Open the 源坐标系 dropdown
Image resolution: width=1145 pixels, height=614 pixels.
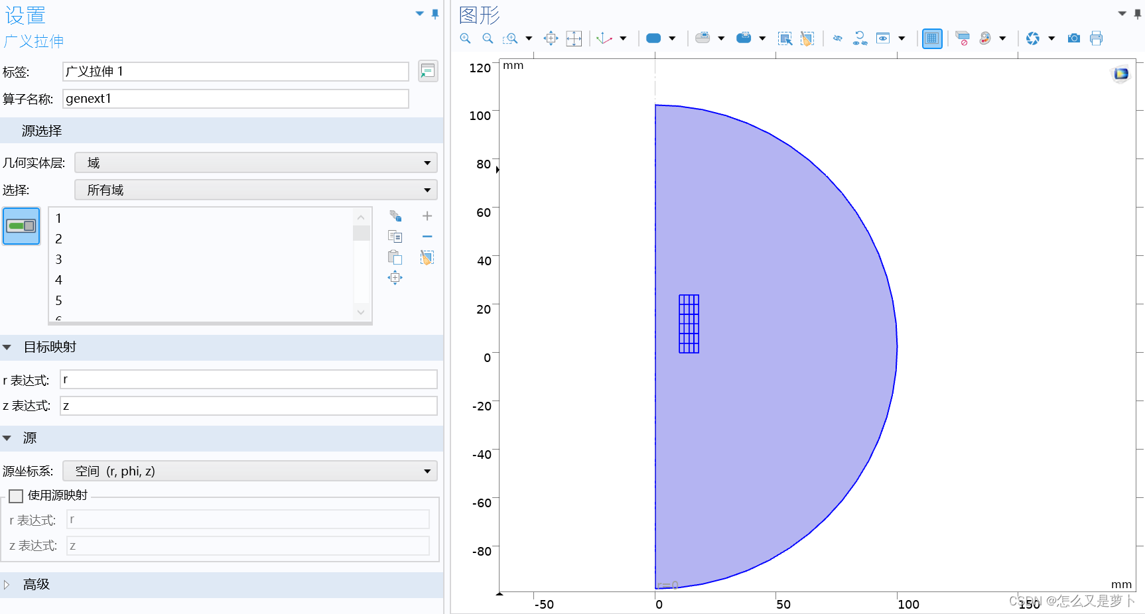[x=250, y=471]
